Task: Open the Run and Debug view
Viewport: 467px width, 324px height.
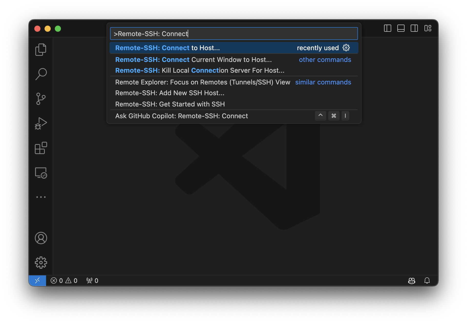Action: coord(41,123)
